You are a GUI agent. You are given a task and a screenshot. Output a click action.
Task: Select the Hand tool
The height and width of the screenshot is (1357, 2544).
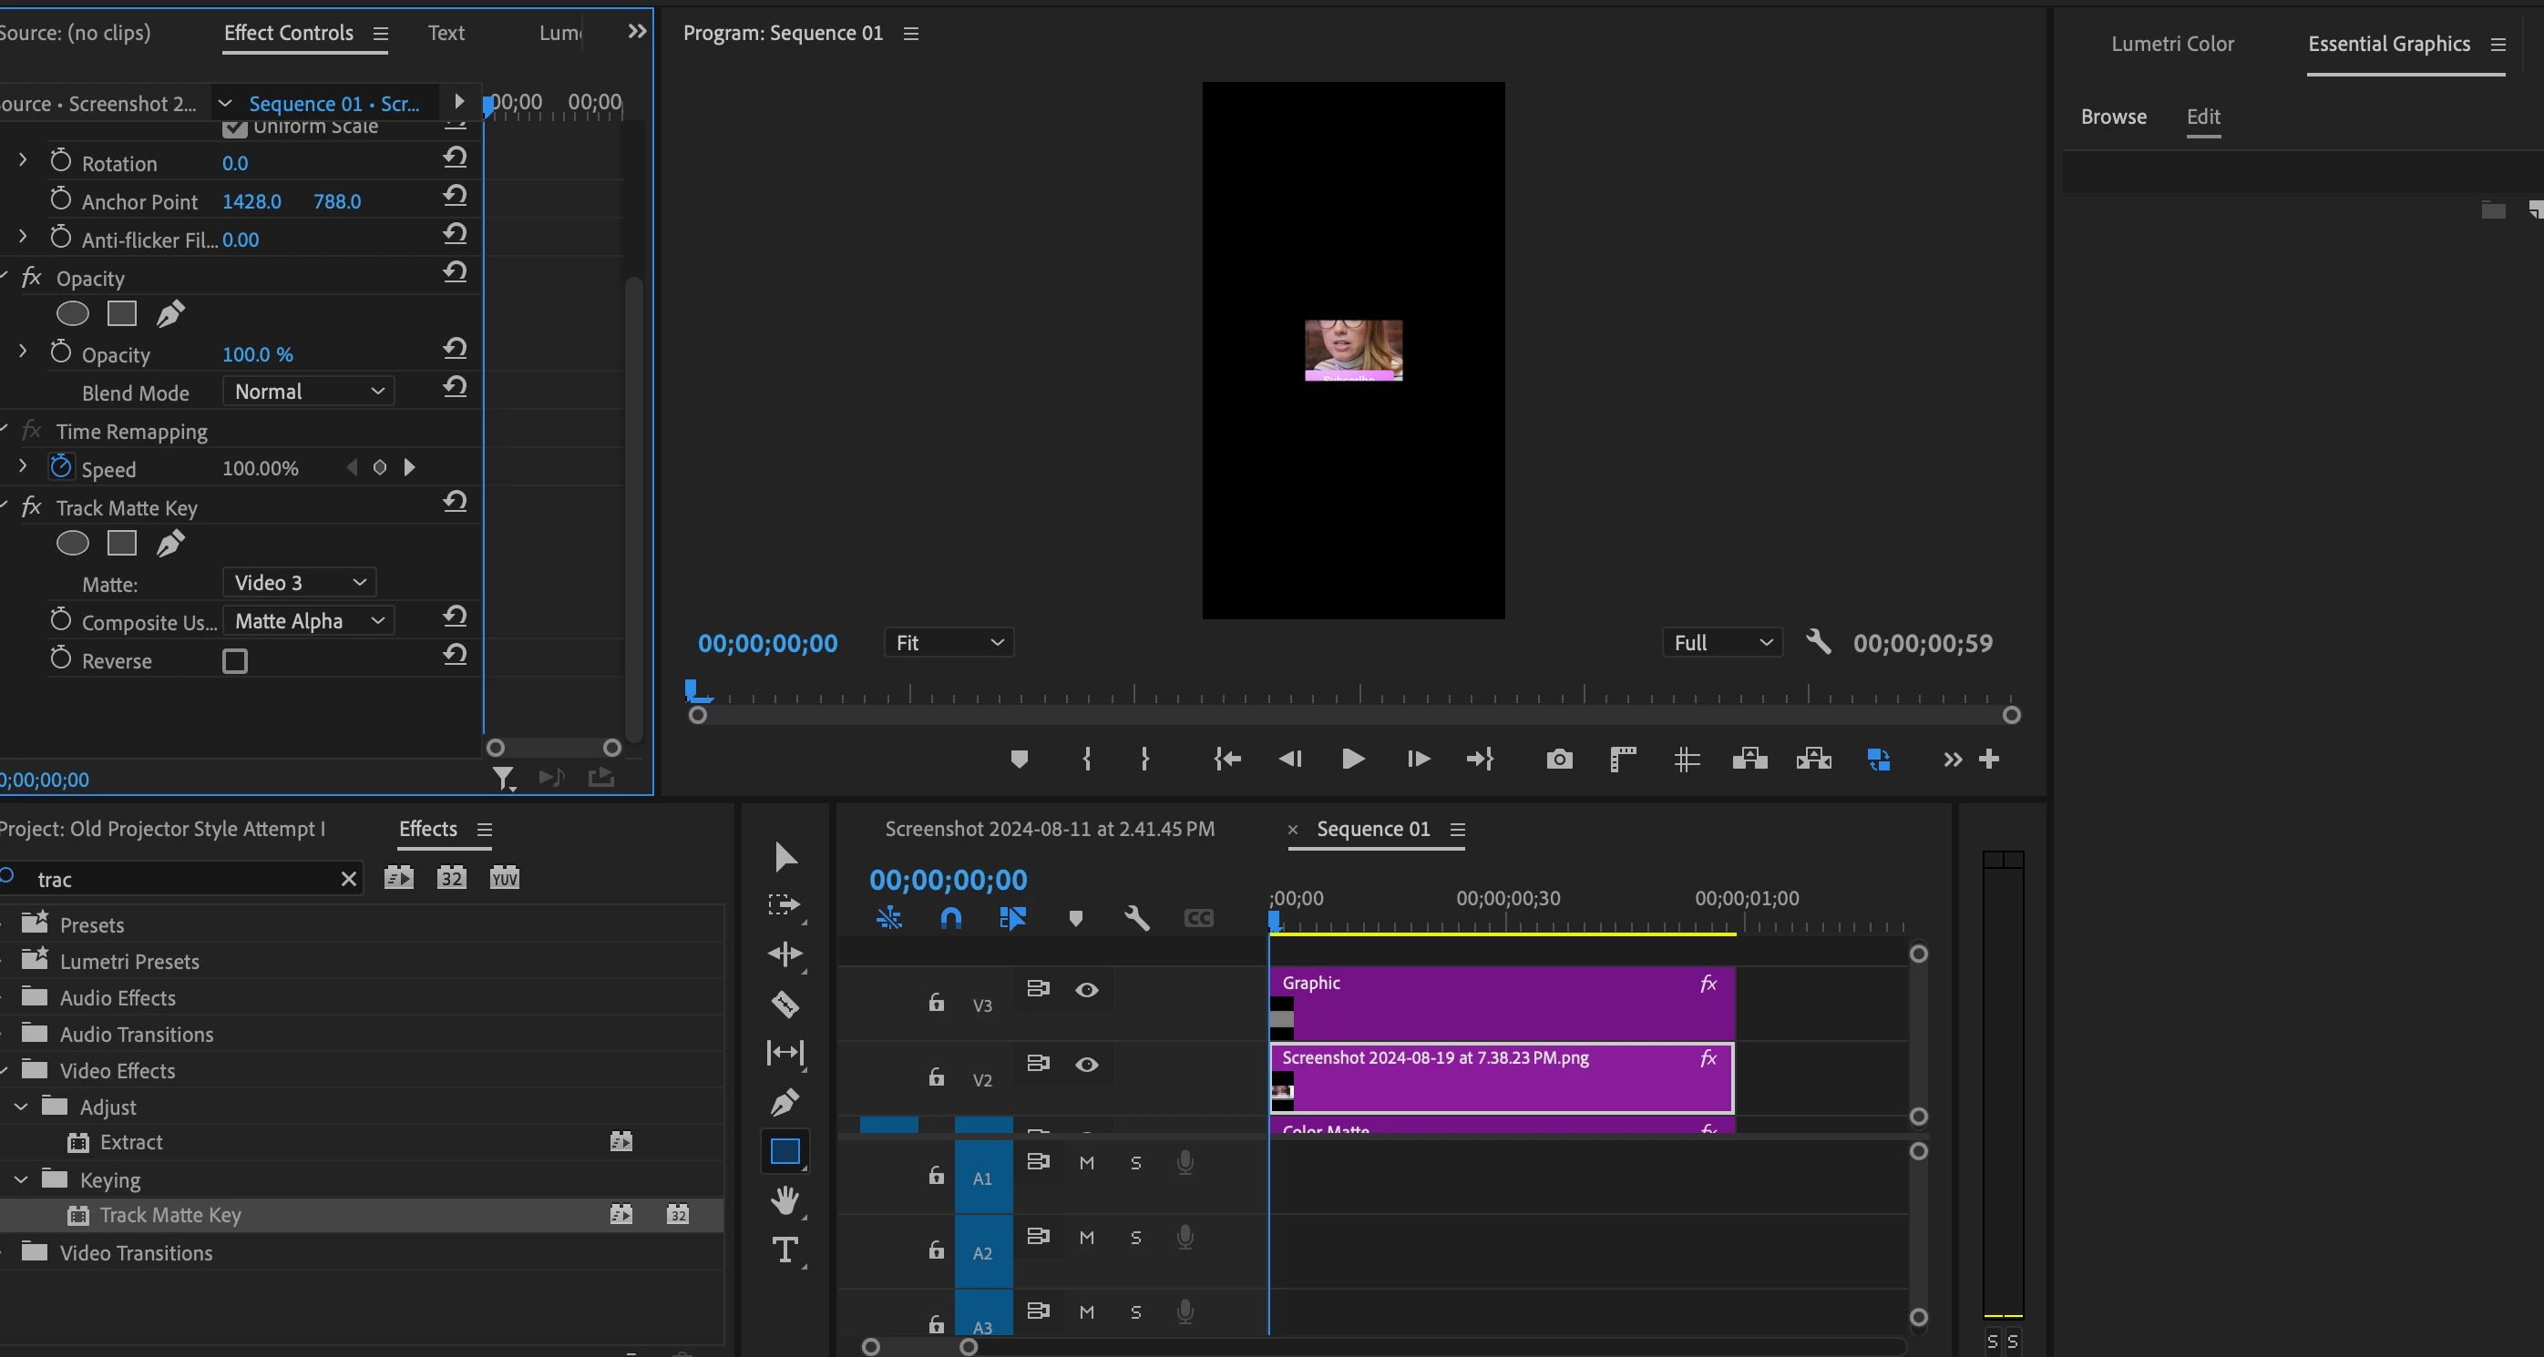tap(785, 1200)
